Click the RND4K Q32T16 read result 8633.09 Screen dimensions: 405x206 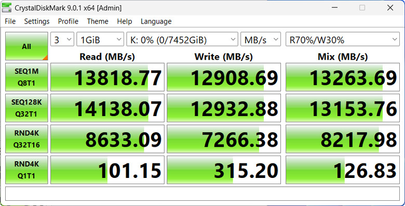pos(107,139)
